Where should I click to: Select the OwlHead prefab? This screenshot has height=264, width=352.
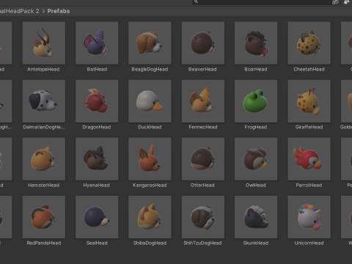click(x=256, y=159)
